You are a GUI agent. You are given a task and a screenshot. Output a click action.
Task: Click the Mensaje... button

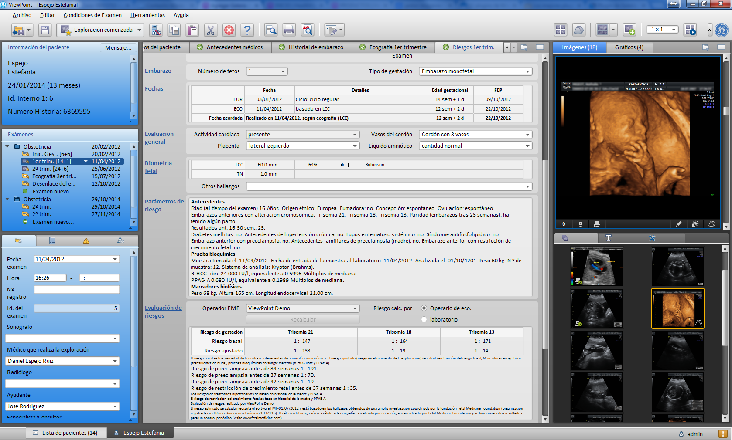coord(118,47)
